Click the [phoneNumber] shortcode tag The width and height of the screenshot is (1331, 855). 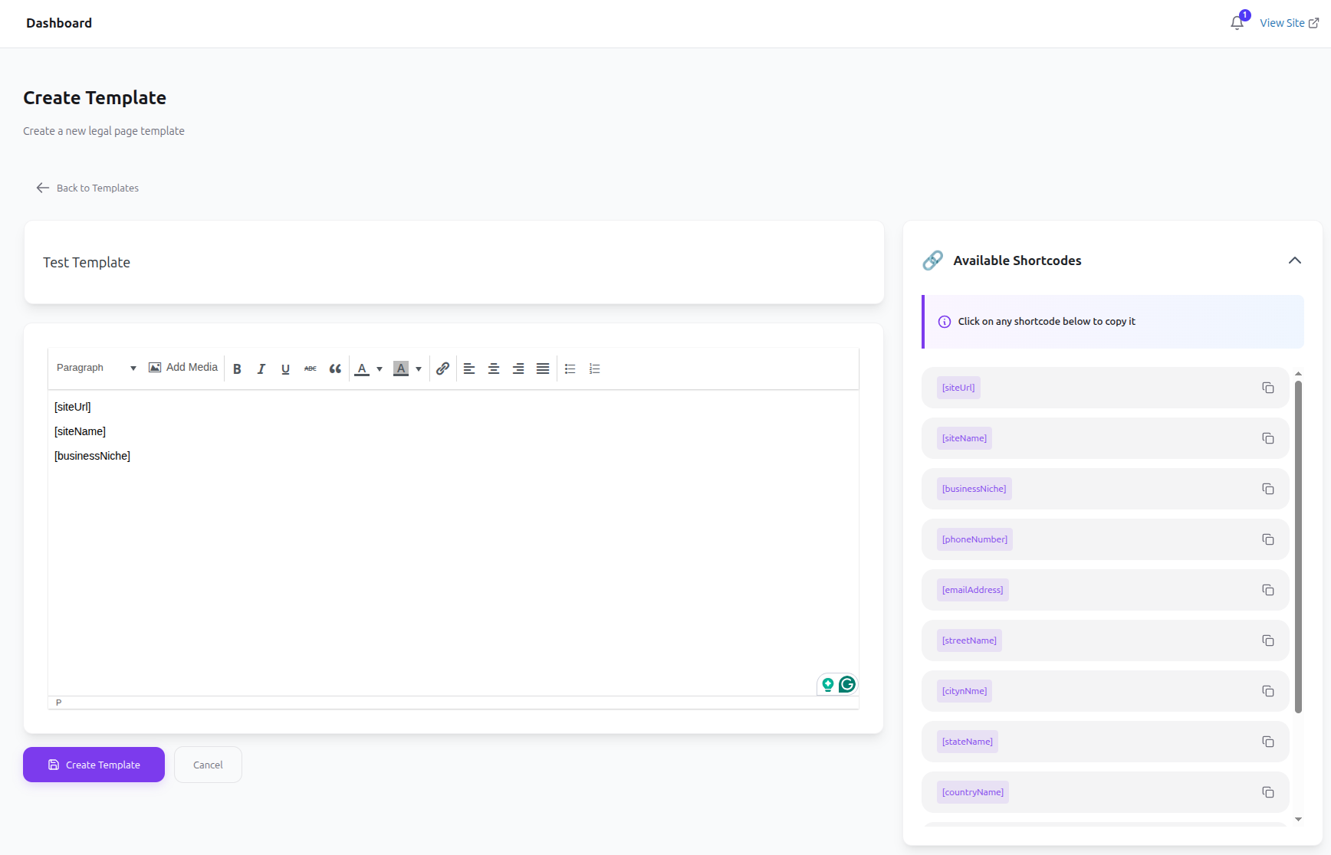coord(974,539)
